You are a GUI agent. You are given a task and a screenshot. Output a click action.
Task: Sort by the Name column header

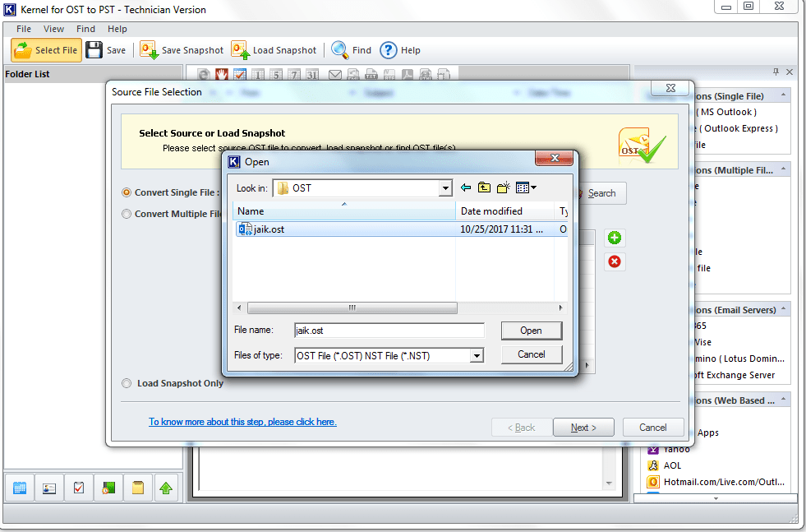[344, 211]
